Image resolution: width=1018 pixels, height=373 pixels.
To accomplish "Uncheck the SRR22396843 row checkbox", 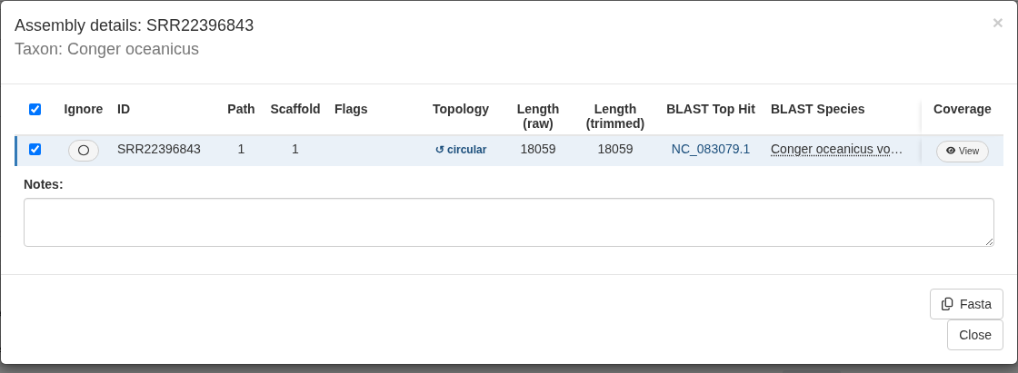I will (x=35, y=149).
